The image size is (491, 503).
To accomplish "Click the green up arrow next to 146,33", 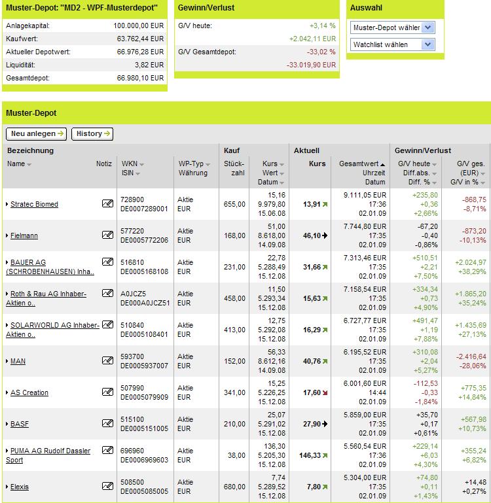I will (x=325, y=455).
